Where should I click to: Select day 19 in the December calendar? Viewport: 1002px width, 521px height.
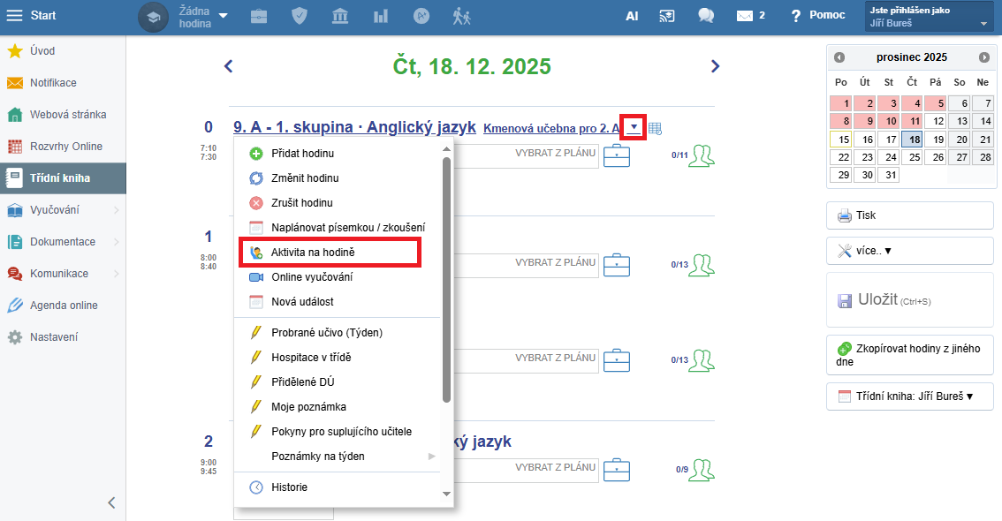tap(936, 139)
